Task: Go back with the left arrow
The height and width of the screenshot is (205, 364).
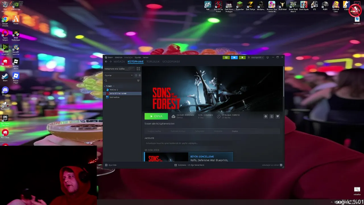Action: [x=106, y=61]
